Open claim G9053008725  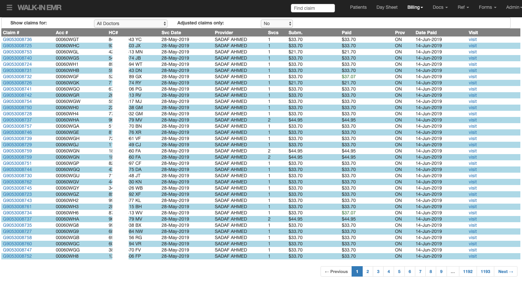(17, 46)
